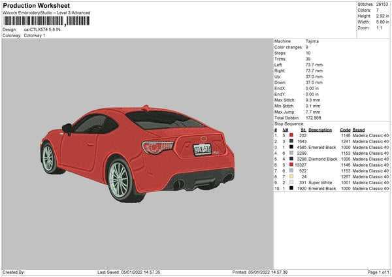
Task: Click the cream swatch in stop 8
Action: [291, 176]
